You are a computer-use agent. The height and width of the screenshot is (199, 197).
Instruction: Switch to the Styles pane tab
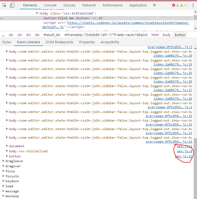7,42
